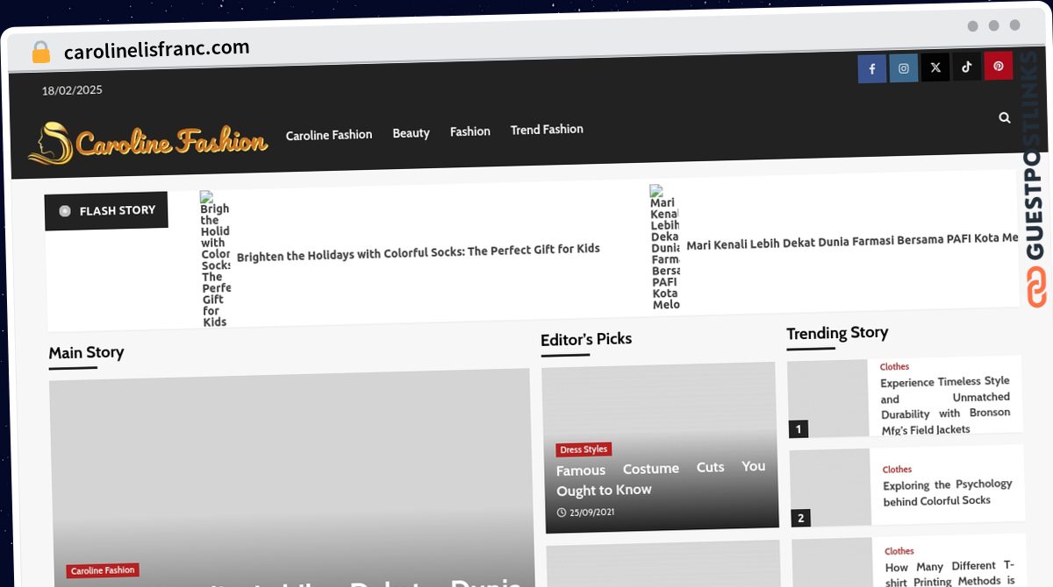Click the Main Story heading
Image resolution: width=1053 pixels, height=587 pixels.
coord(86,353)
